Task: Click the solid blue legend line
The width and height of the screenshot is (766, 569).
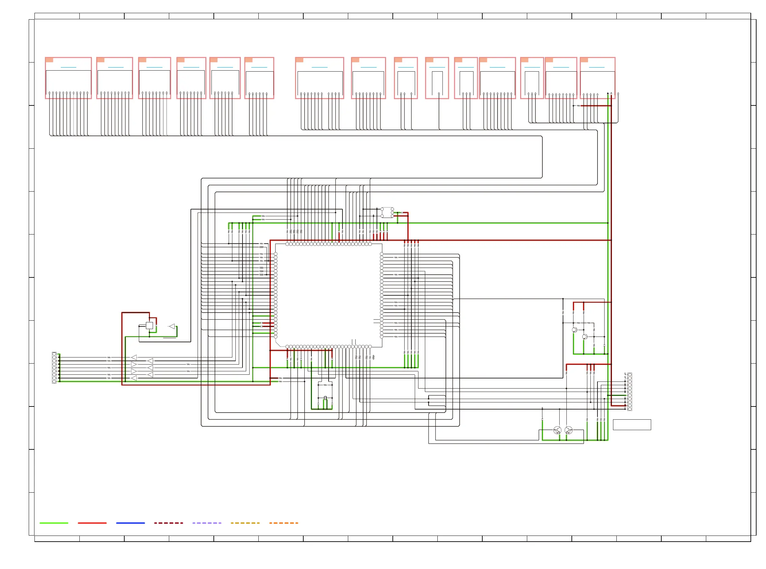Action: pyautogui.click(x=130, y=523)
